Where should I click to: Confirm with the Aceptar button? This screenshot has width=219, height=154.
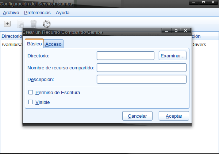(174, 116)
